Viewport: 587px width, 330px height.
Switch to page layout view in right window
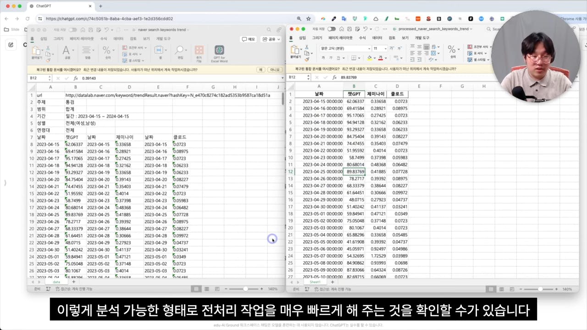501,289
